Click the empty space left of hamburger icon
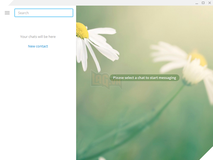 [x=2, y=13]
